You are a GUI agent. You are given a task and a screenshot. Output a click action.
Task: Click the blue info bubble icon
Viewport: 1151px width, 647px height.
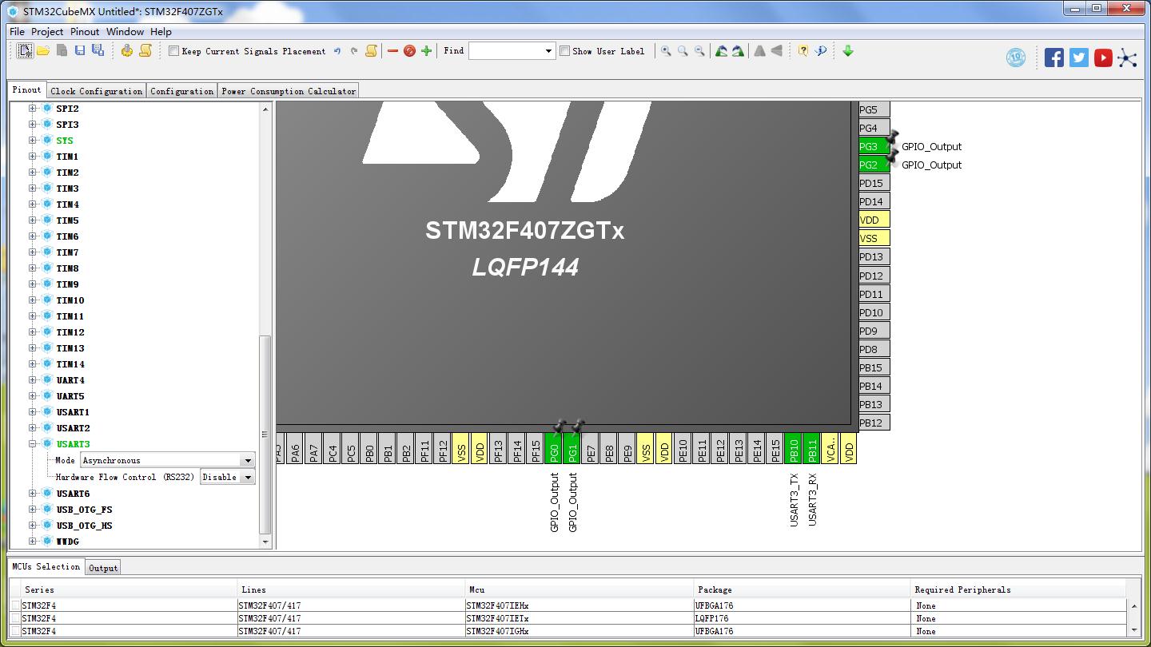point(820,51)
